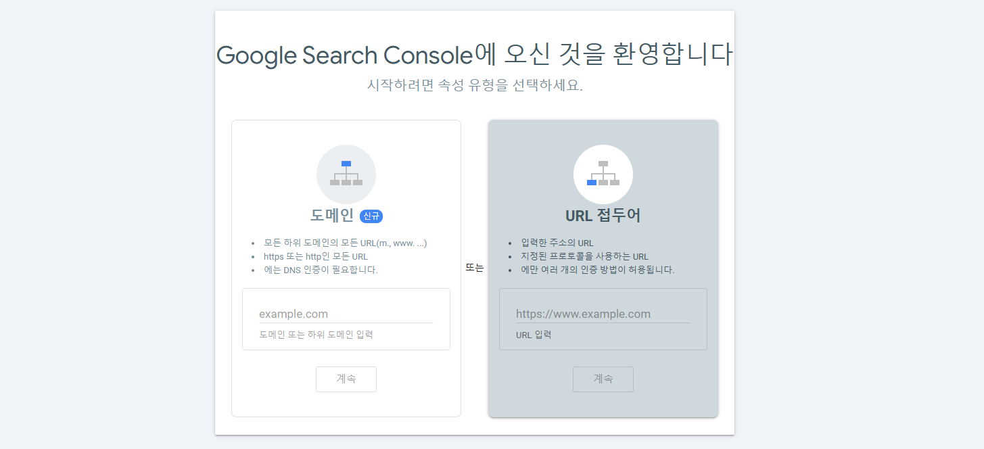Click the URL prefix hierarchy icon

(x=603, y=174)
